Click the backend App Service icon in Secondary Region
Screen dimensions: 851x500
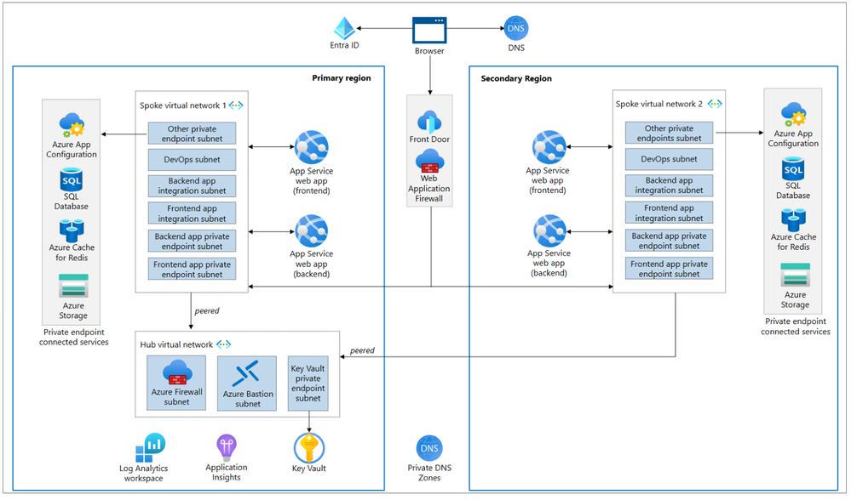(549, 230)
